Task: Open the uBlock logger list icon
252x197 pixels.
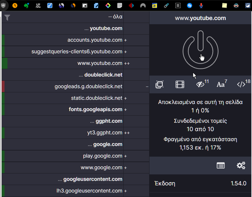Action: (221, 165)
